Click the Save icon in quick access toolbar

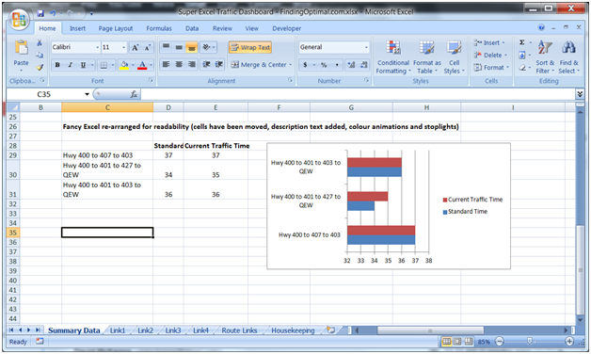[x=40, y=13]
